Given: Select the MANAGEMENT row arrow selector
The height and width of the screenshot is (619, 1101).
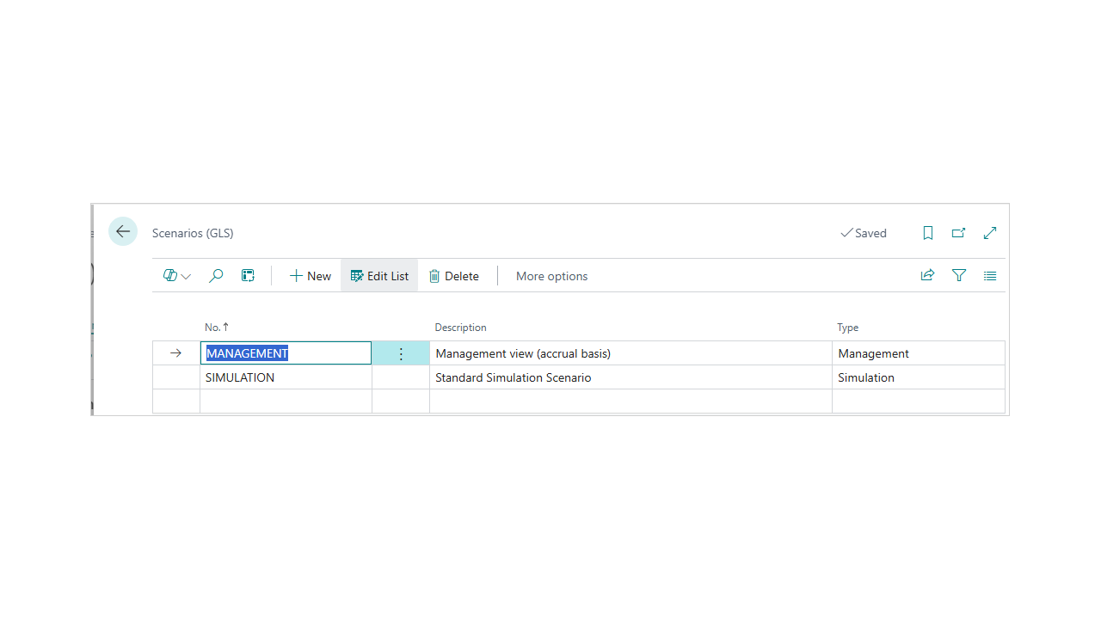Looking at the screenshot, I should point(176,353).
